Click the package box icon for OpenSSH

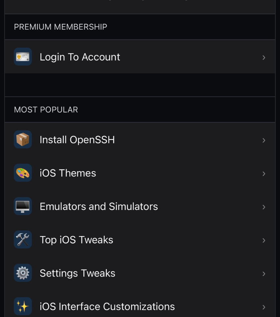tap(23, 139)
